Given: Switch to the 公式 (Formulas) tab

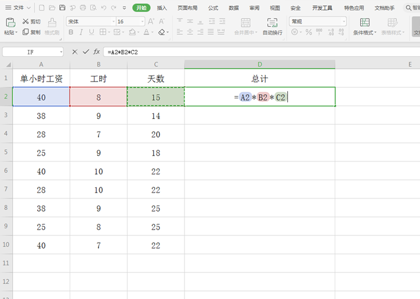Looking at the screenshot, I should (x=213, y=8).
